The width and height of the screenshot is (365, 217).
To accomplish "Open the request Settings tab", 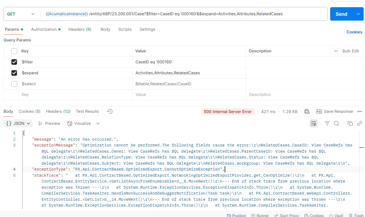I will pyautogui.click(x=147, y=29).
